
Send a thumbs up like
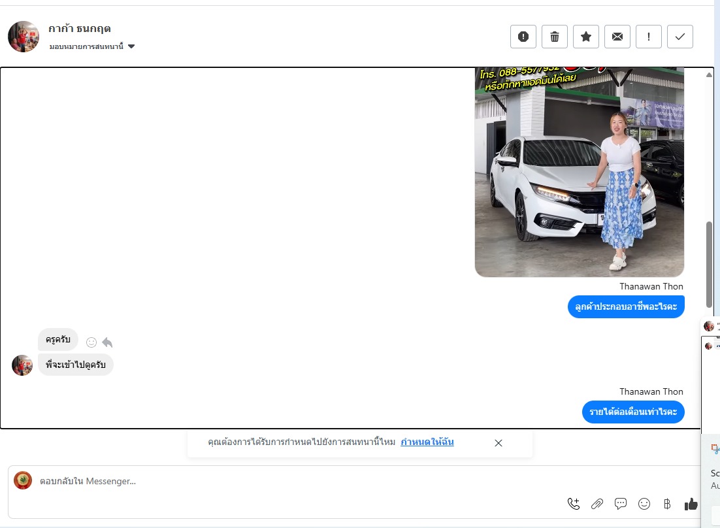[691, 504]
